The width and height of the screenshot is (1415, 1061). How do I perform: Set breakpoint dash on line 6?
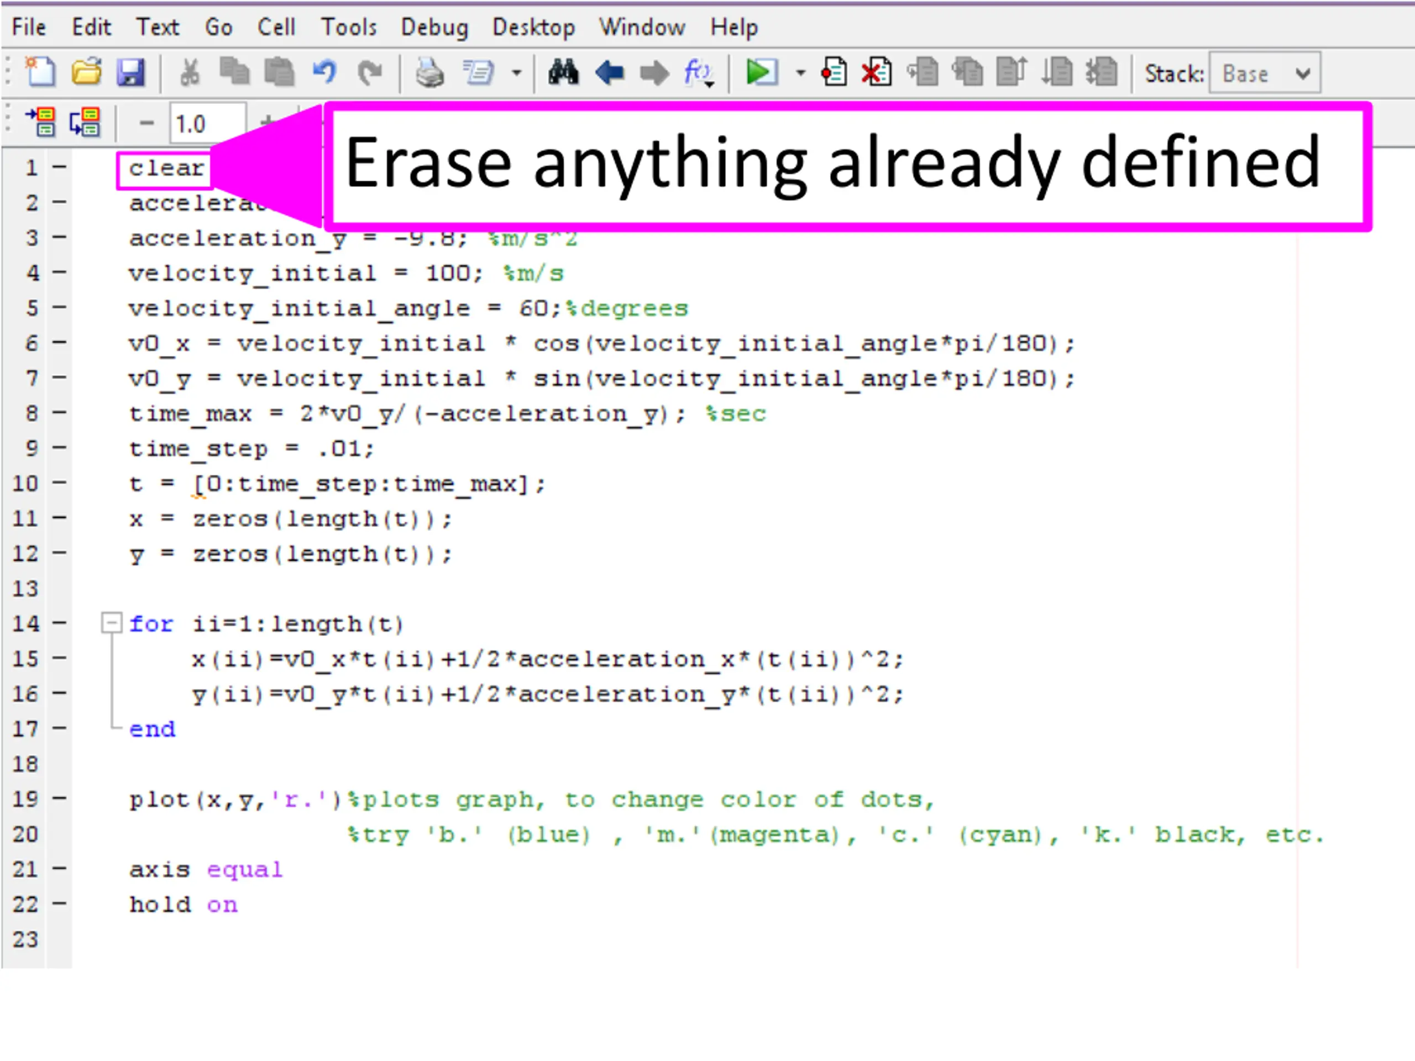pos(59,343)
